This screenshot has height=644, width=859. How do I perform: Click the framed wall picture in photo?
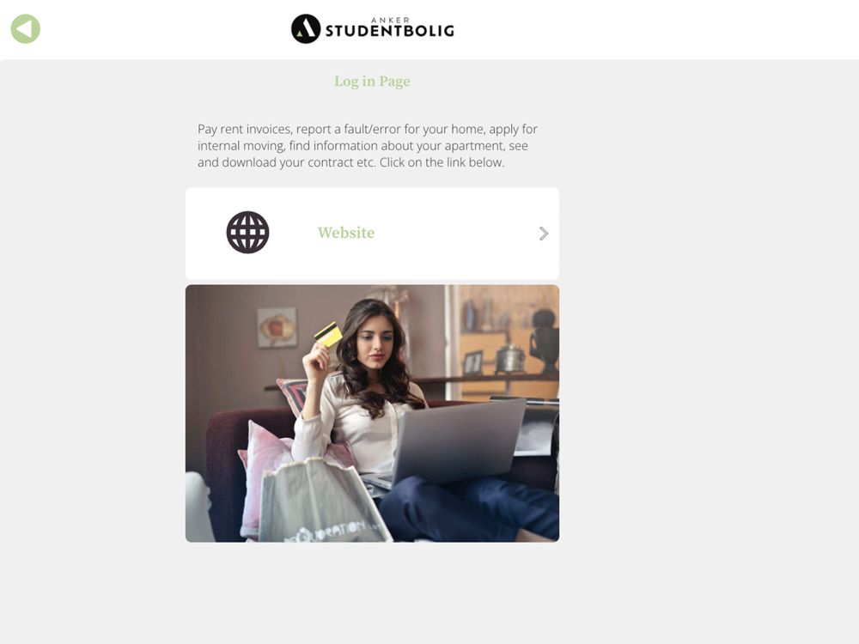(x=277, y=327)
